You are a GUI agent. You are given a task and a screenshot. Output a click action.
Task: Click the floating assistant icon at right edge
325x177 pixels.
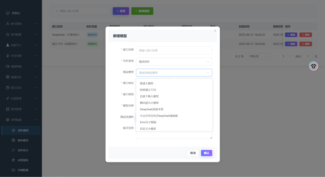point(314,66)
